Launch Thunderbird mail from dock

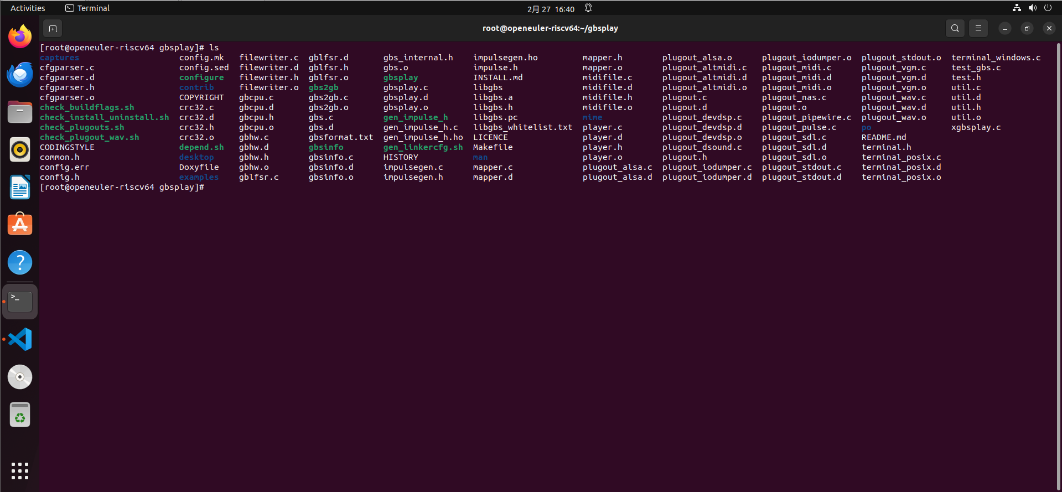coord(20,74)
